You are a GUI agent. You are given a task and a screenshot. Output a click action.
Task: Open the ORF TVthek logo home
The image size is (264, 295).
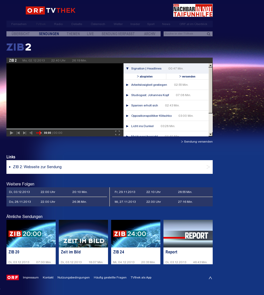click(51, 11)
